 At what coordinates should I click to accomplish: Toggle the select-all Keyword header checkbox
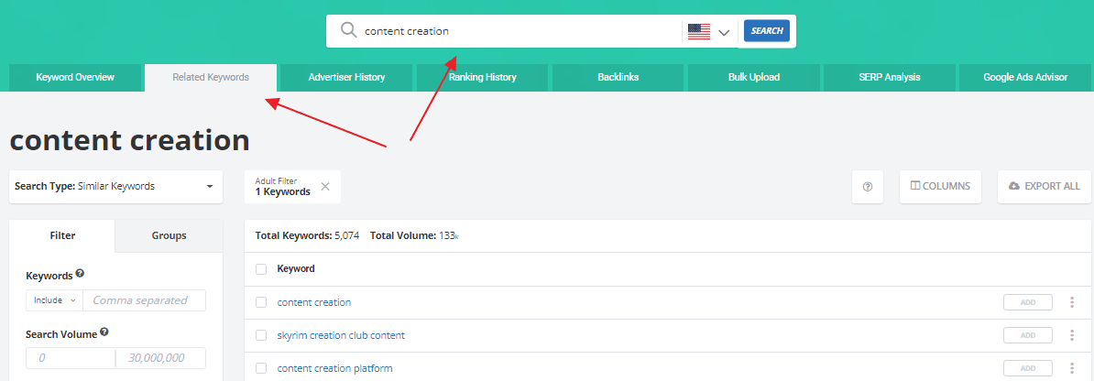click(x=261, y=269)
